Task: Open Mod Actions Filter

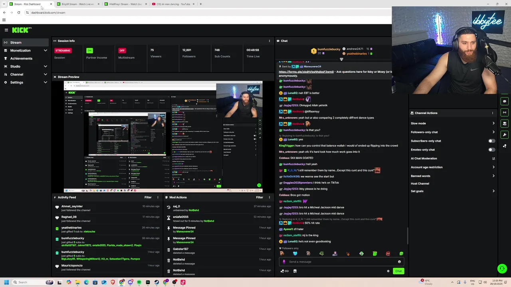Action: pyautogui.click(x=259, y=197)
